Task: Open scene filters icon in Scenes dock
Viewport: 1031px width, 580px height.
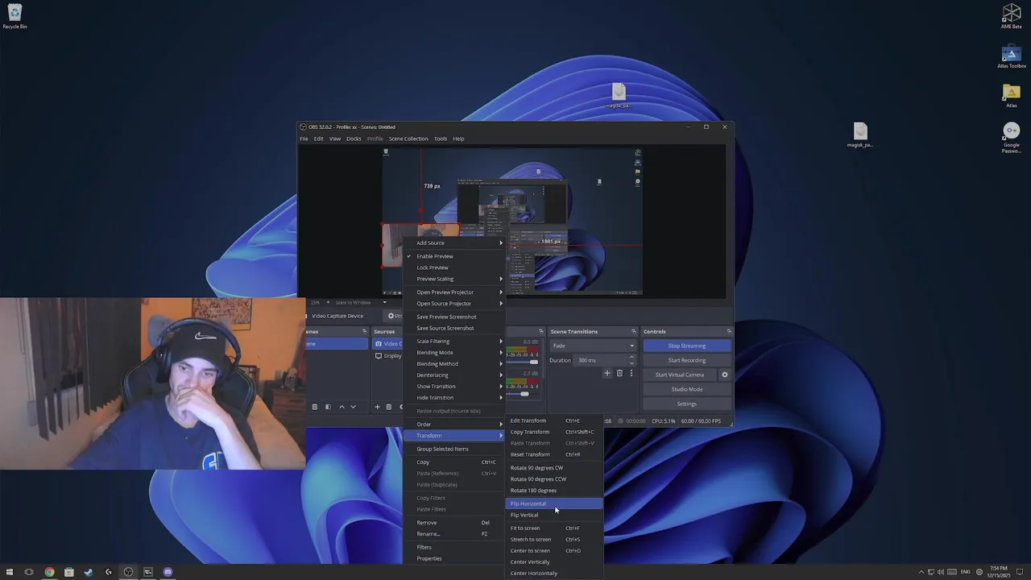Action: coord(328,407)
